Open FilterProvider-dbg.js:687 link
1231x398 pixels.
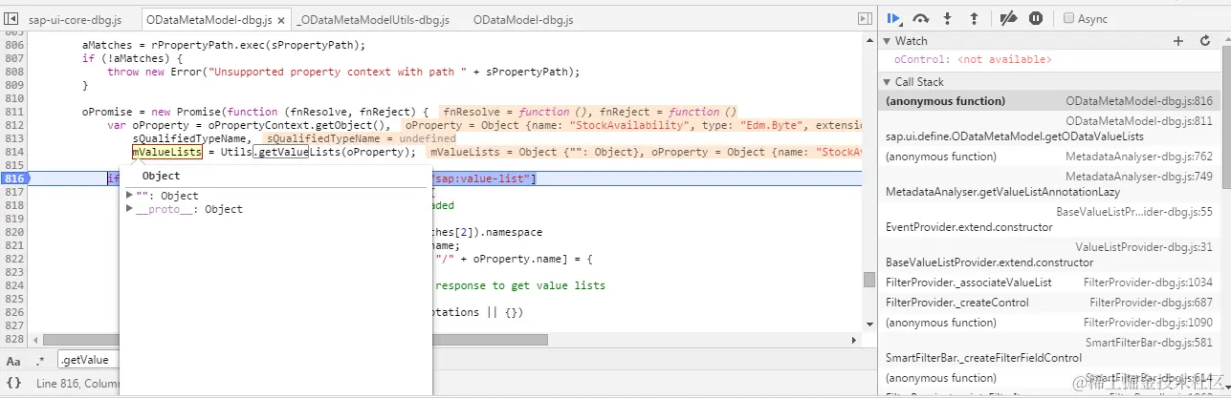click(1152, 303)
